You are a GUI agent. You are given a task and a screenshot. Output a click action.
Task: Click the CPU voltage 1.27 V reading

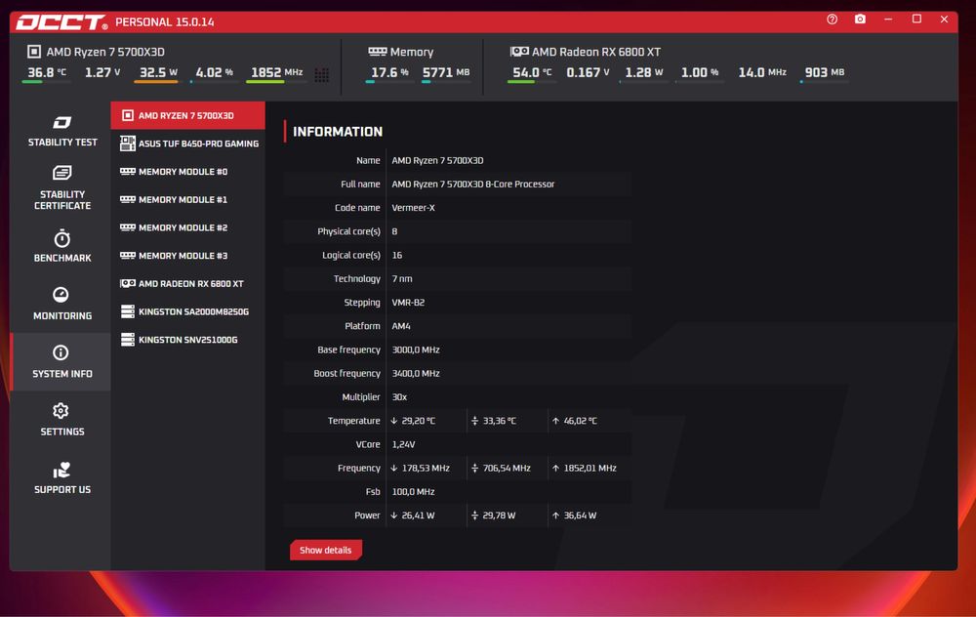pyautogui.click(x=102, y=72)
